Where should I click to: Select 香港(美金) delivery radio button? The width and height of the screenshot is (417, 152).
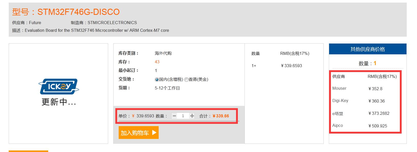tap(186, 79)
